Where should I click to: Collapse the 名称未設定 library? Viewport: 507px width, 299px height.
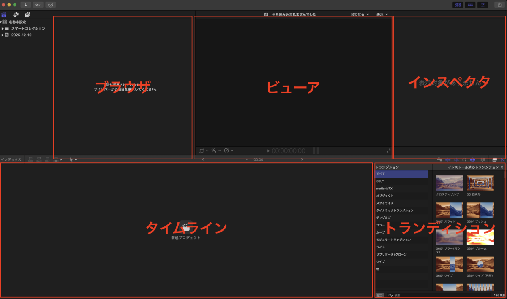pyautogui.click(x=1, y=22)
